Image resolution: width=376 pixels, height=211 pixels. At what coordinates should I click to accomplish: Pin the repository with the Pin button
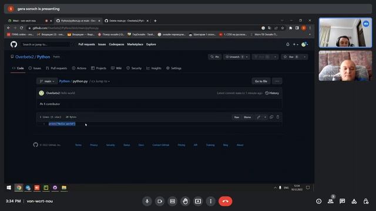214,57
